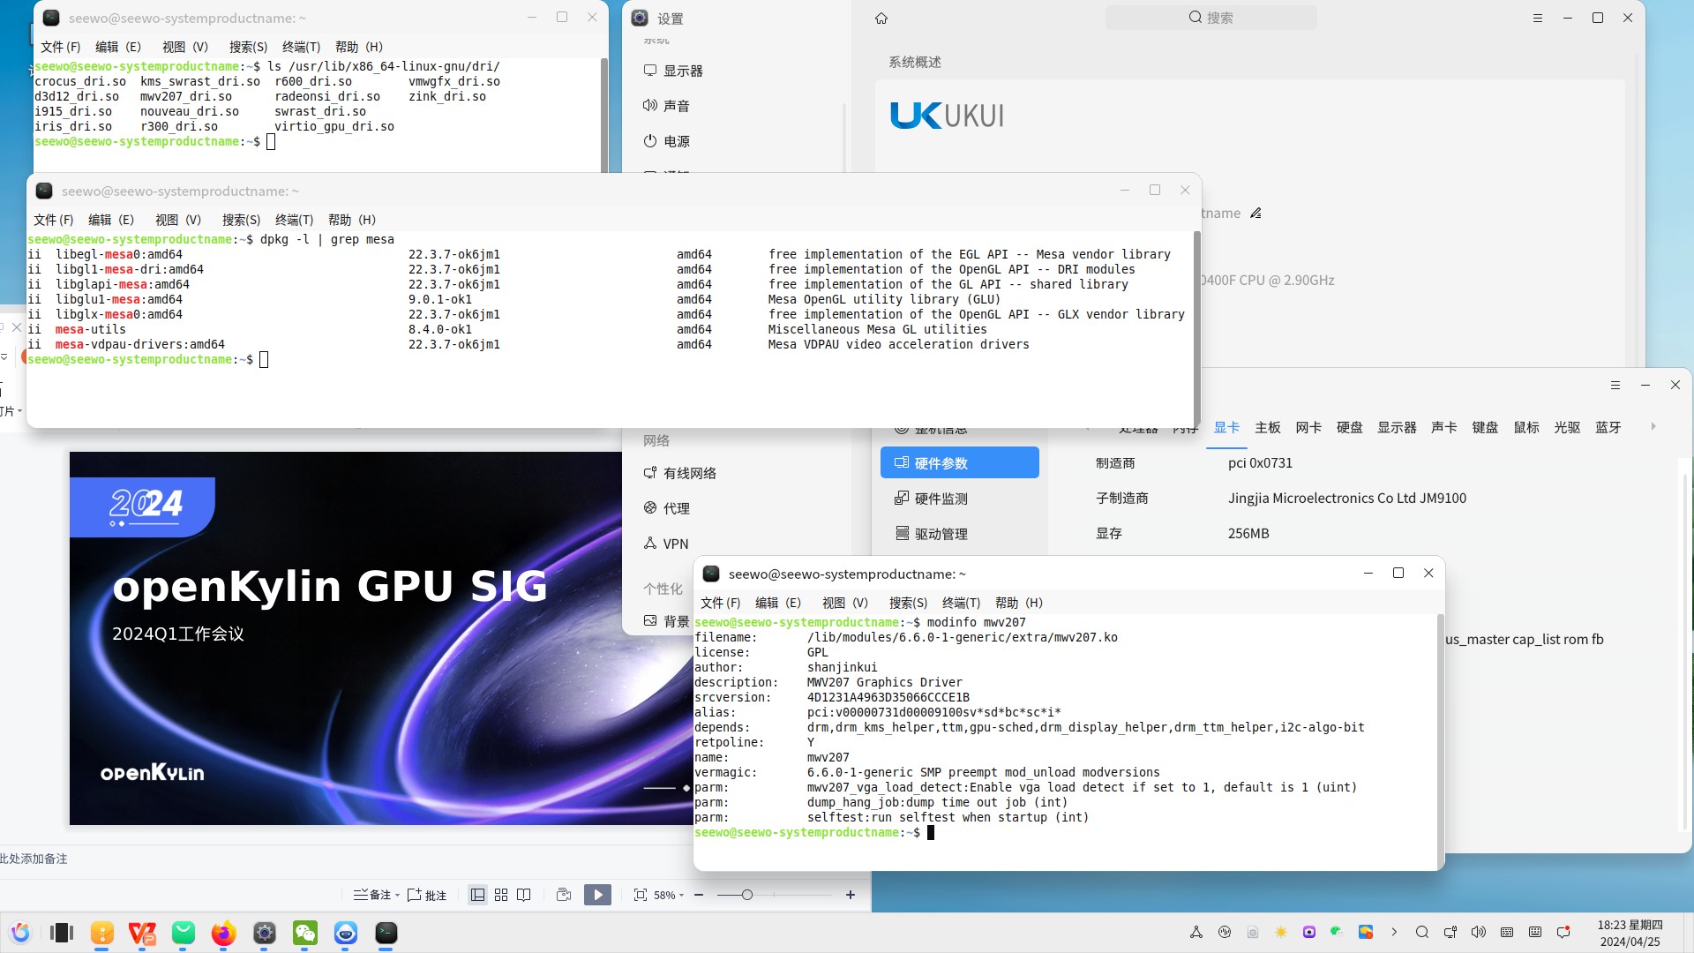Open WeChat from the taskbar

[305, 933]
